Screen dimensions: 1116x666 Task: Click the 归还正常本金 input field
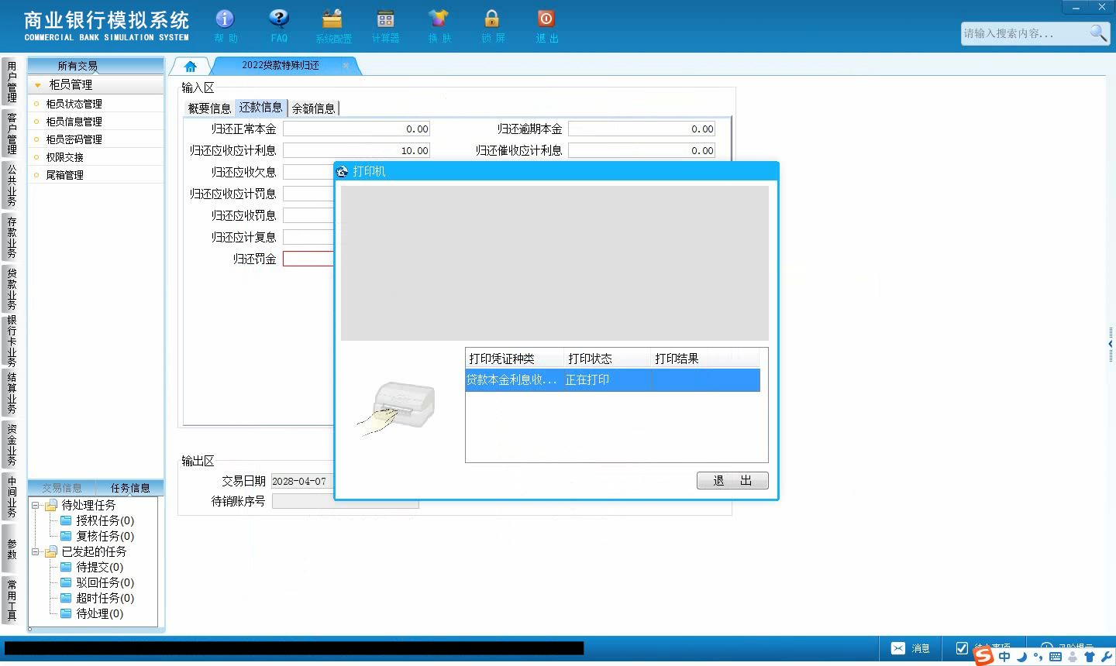tap(356, 129)
